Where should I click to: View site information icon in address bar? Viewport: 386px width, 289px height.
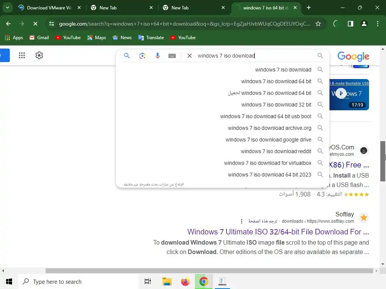tap(52, 24)
